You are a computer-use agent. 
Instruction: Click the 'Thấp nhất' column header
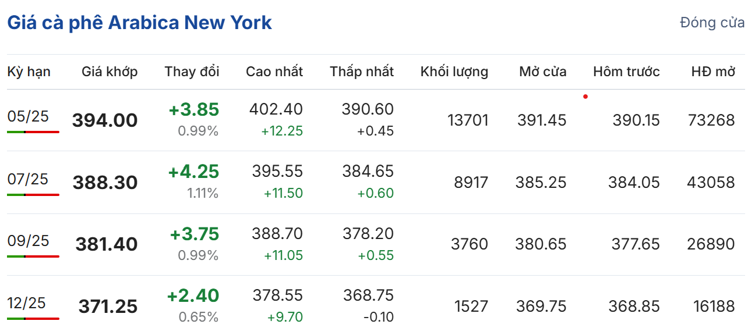tap(361, 72)
